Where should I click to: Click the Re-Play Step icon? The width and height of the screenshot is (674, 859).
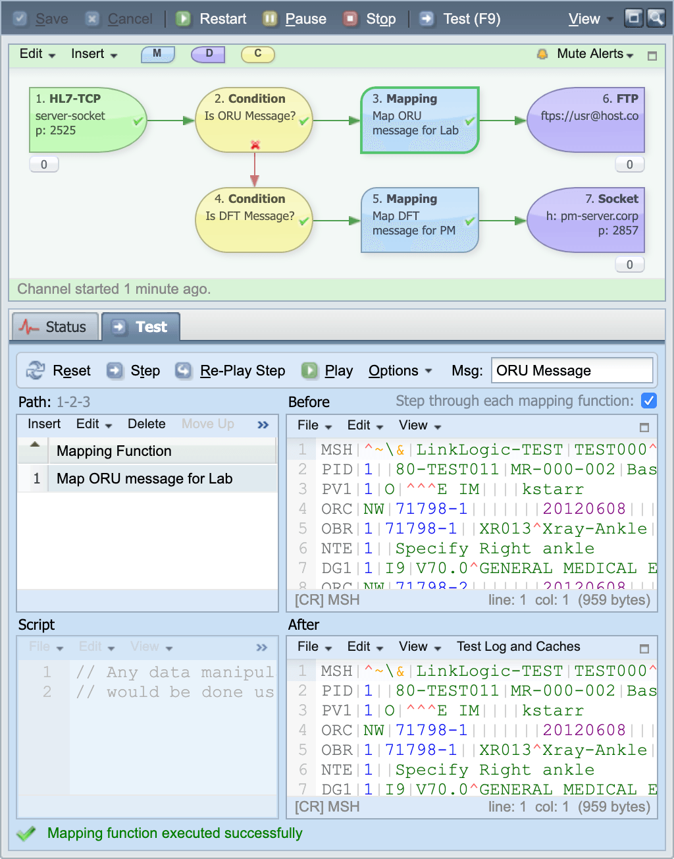[x=183, y=370]
